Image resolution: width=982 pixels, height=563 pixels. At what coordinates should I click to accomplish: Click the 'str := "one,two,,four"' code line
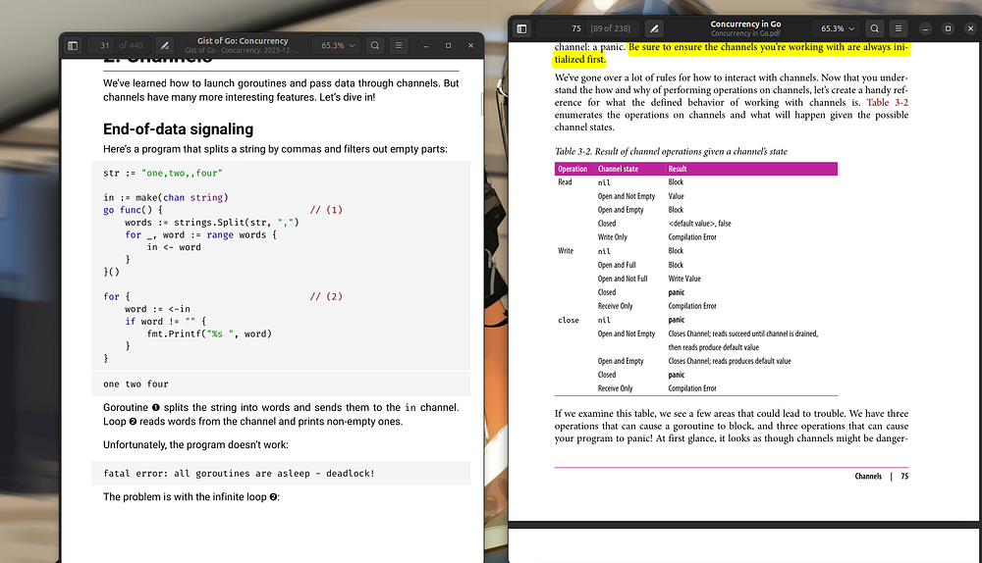[163, 174]
